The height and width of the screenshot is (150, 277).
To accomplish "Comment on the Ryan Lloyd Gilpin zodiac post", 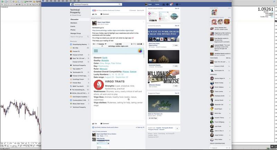I will tap(105, 124).
